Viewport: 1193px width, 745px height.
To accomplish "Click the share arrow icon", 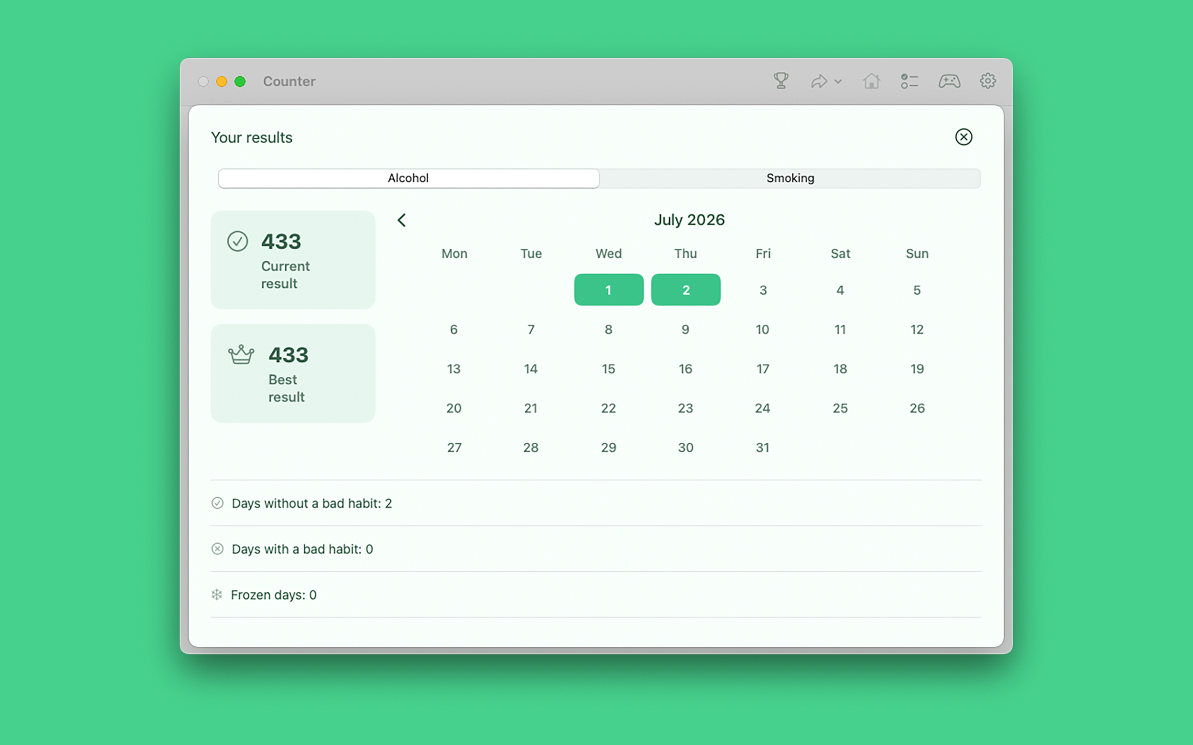I will point(819,81).
